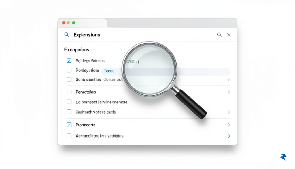295x169 pixels.
Task: Enable the Penroteios checkbox
Action: tap(69, 92)
